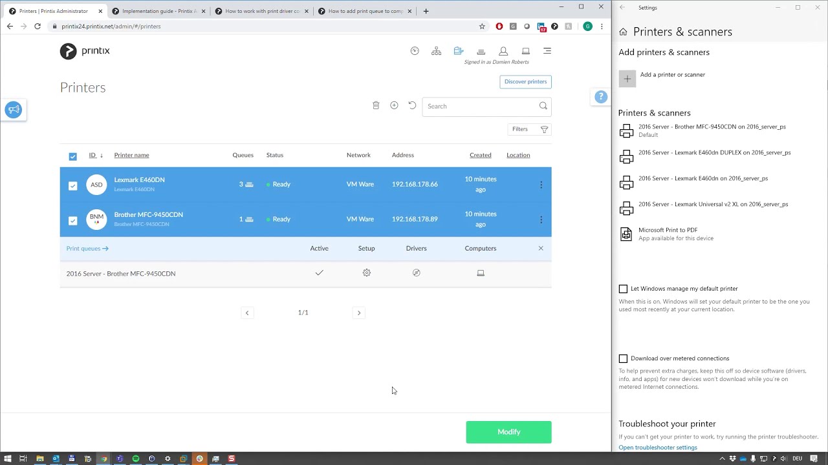Expand queues for Lexmark E460DN (3 queues)
828x465 pixels.
click(x=246, y=184)
